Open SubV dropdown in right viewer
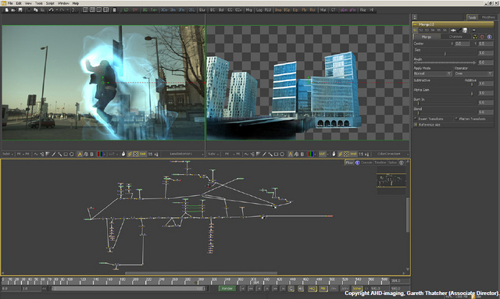Screen dimensions: 500x299 point(213,154)
